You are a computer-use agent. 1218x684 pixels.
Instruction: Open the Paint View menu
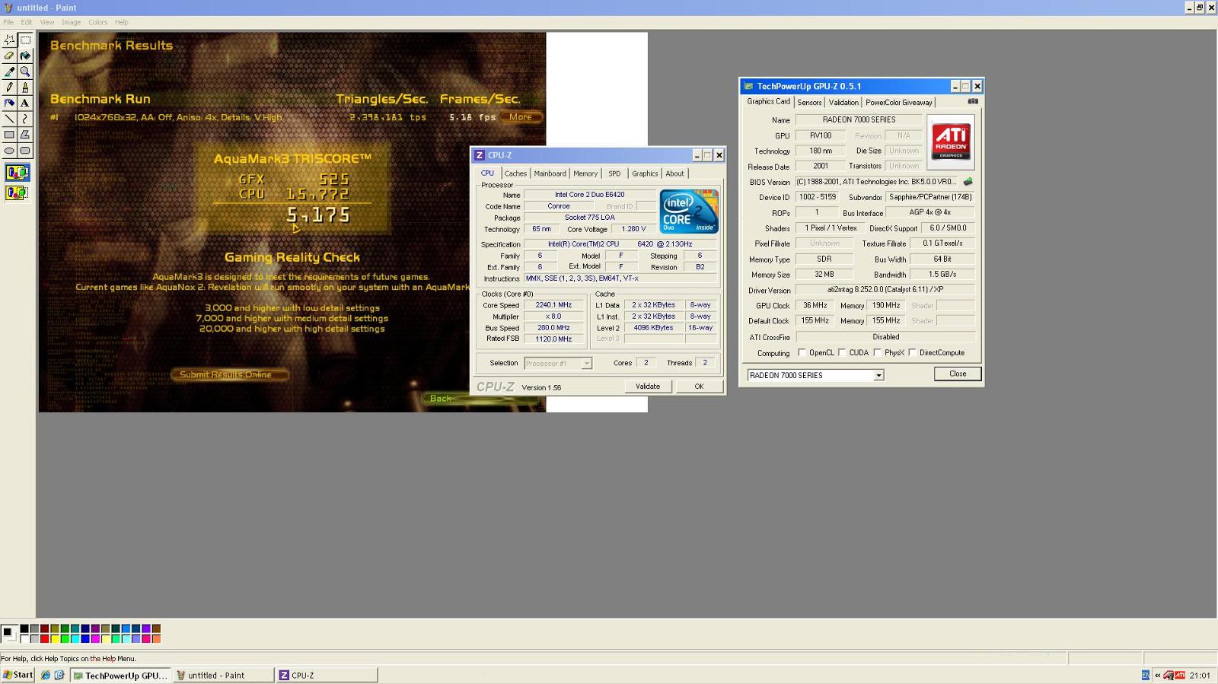coord(47,22)
